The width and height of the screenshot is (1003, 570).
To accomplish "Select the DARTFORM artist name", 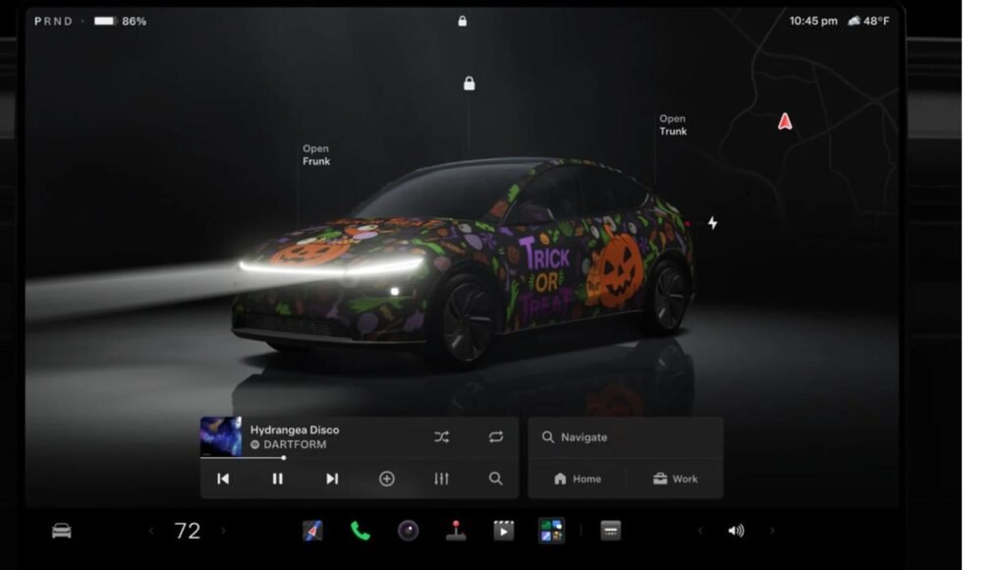I will pos(295,444).
